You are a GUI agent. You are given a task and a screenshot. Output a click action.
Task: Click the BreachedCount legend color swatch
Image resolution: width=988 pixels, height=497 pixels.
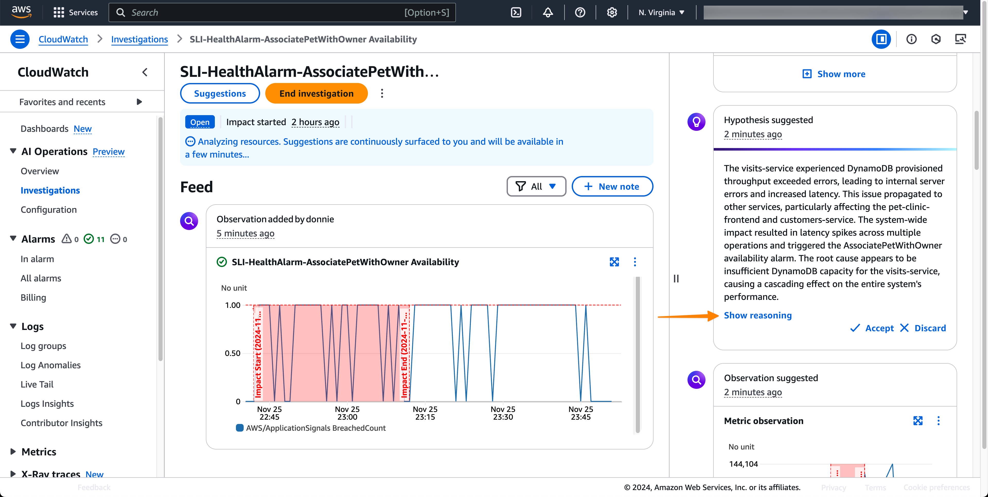[240, 428]
